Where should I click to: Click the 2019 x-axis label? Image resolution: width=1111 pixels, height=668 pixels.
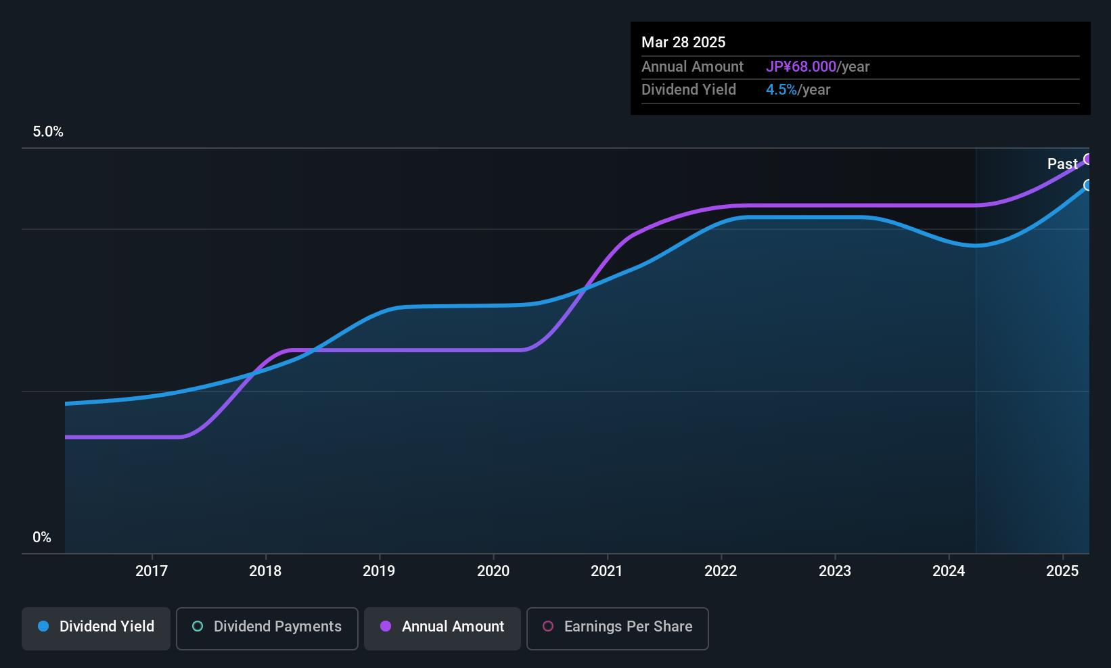coord(379,571)
